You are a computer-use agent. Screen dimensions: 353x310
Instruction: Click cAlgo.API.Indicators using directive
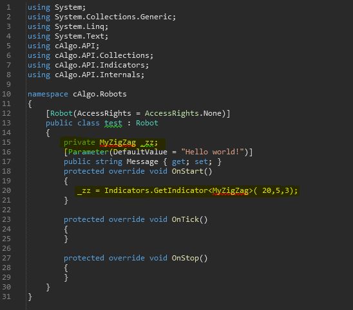(100, 66)
